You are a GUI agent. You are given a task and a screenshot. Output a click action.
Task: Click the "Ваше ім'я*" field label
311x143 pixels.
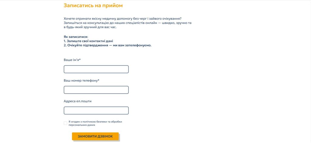point(72,60)
